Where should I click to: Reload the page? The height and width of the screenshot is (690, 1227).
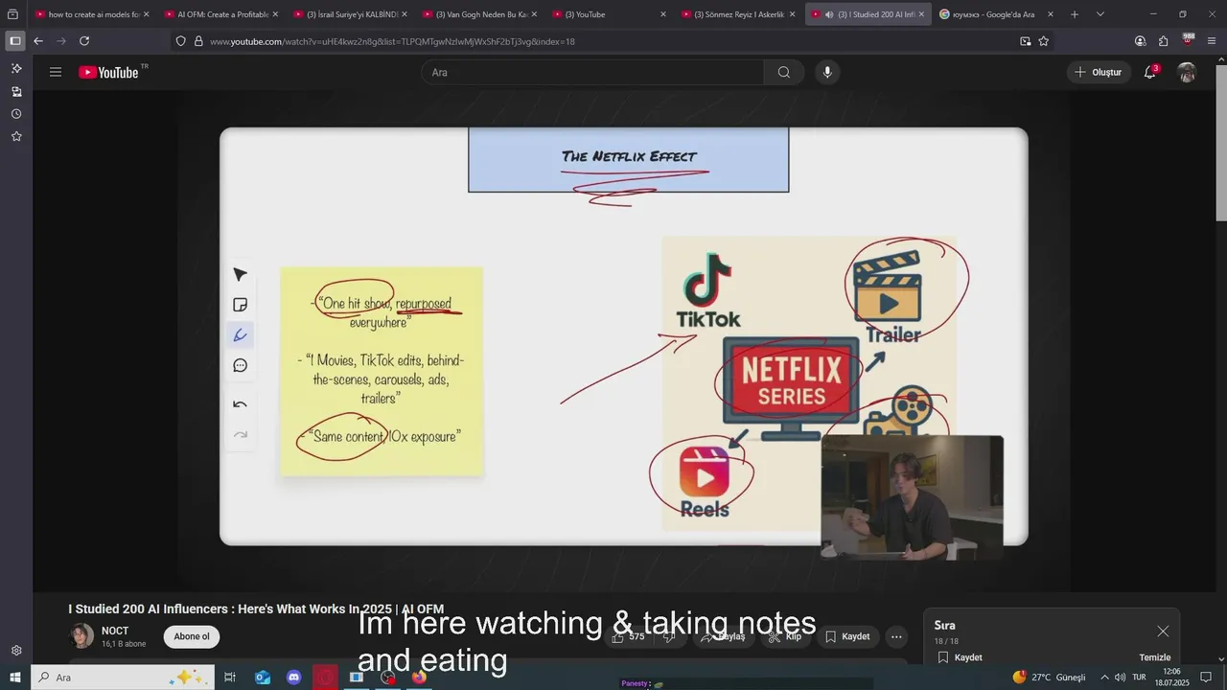(x=84, y=41)
